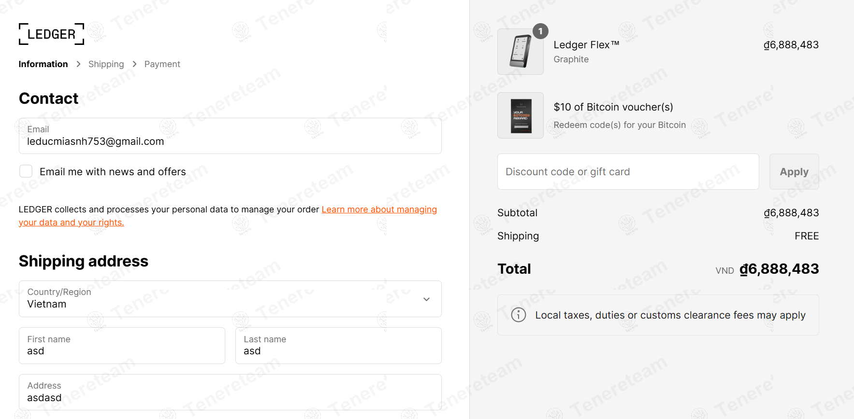The width and height of the screenshot is (854, 419).
Task: Open Learn more about managing your data link
Action: tap(379, 209)
